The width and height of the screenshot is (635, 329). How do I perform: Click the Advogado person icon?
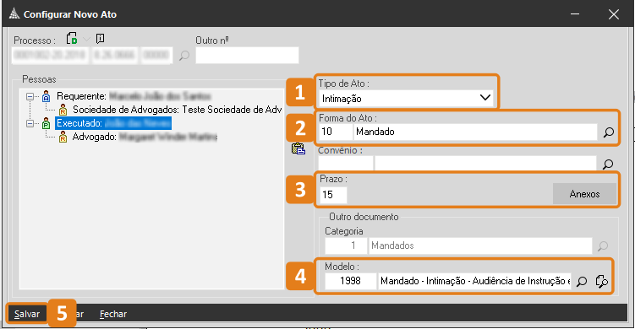pos(63,137)
